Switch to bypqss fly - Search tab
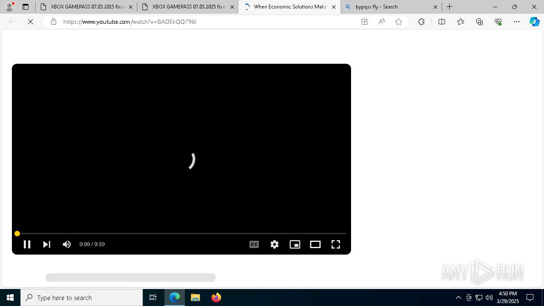 coord(391,7)
